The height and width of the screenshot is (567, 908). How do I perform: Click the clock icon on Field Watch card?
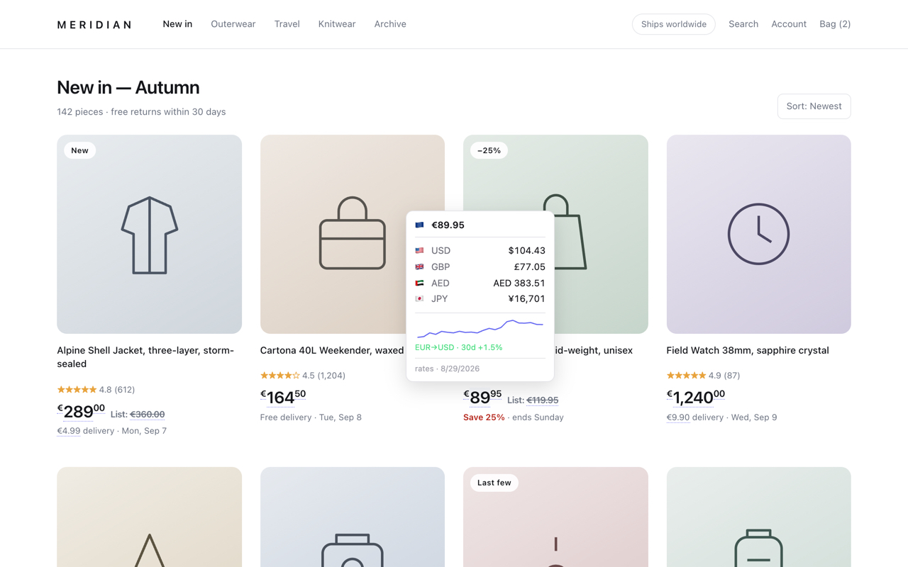click(x=758, y=234)
